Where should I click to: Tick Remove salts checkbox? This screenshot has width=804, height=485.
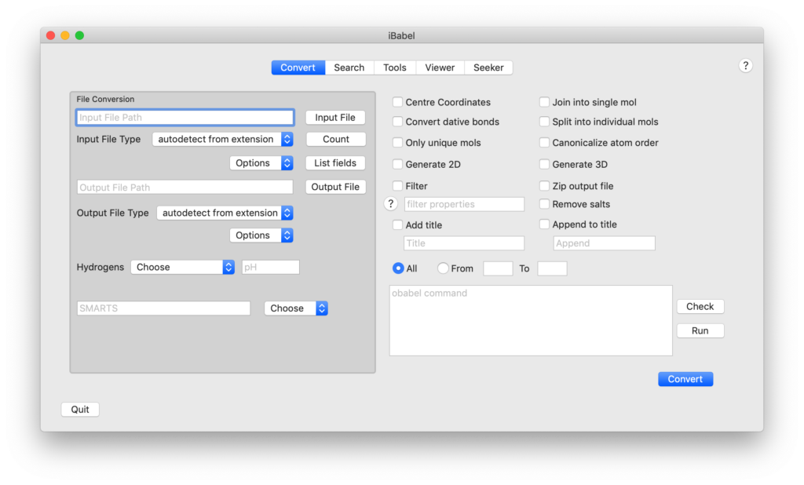pos(544,204)
